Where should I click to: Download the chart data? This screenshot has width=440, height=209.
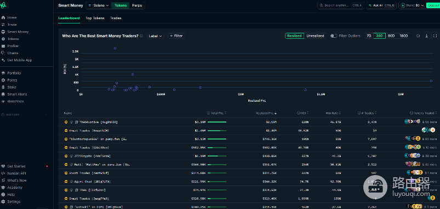point(426,36)
